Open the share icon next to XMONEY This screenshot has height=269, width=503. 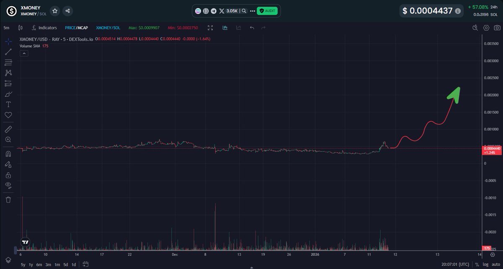(68, 11)
